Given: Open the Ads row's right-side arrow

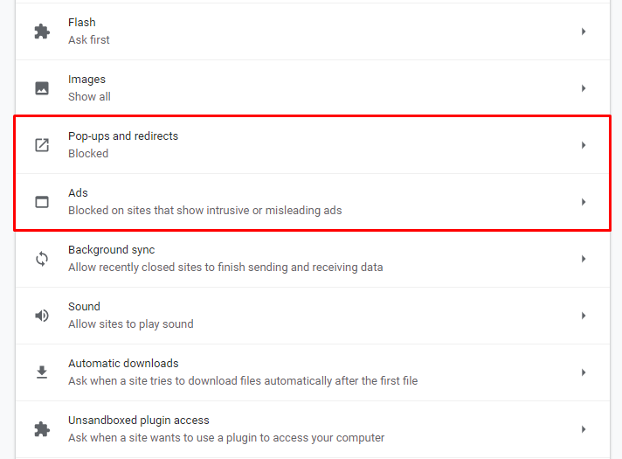Looking at the screenshot, I should (584, 202).
